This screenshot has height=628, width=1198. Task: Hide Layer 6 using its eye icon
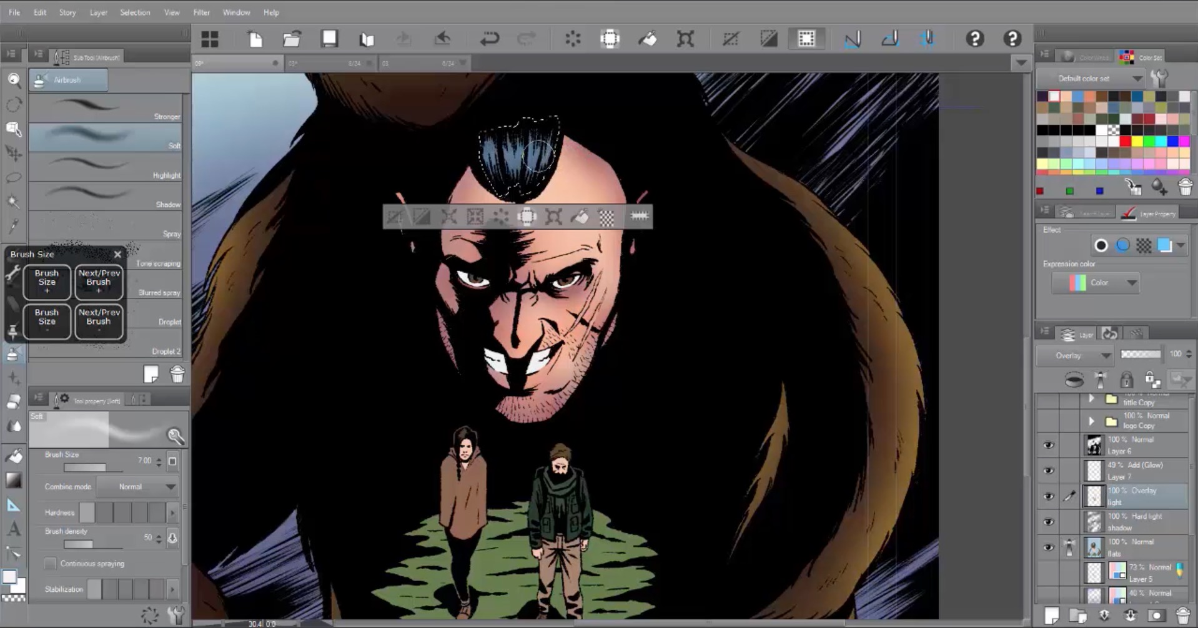[1048, 445]
